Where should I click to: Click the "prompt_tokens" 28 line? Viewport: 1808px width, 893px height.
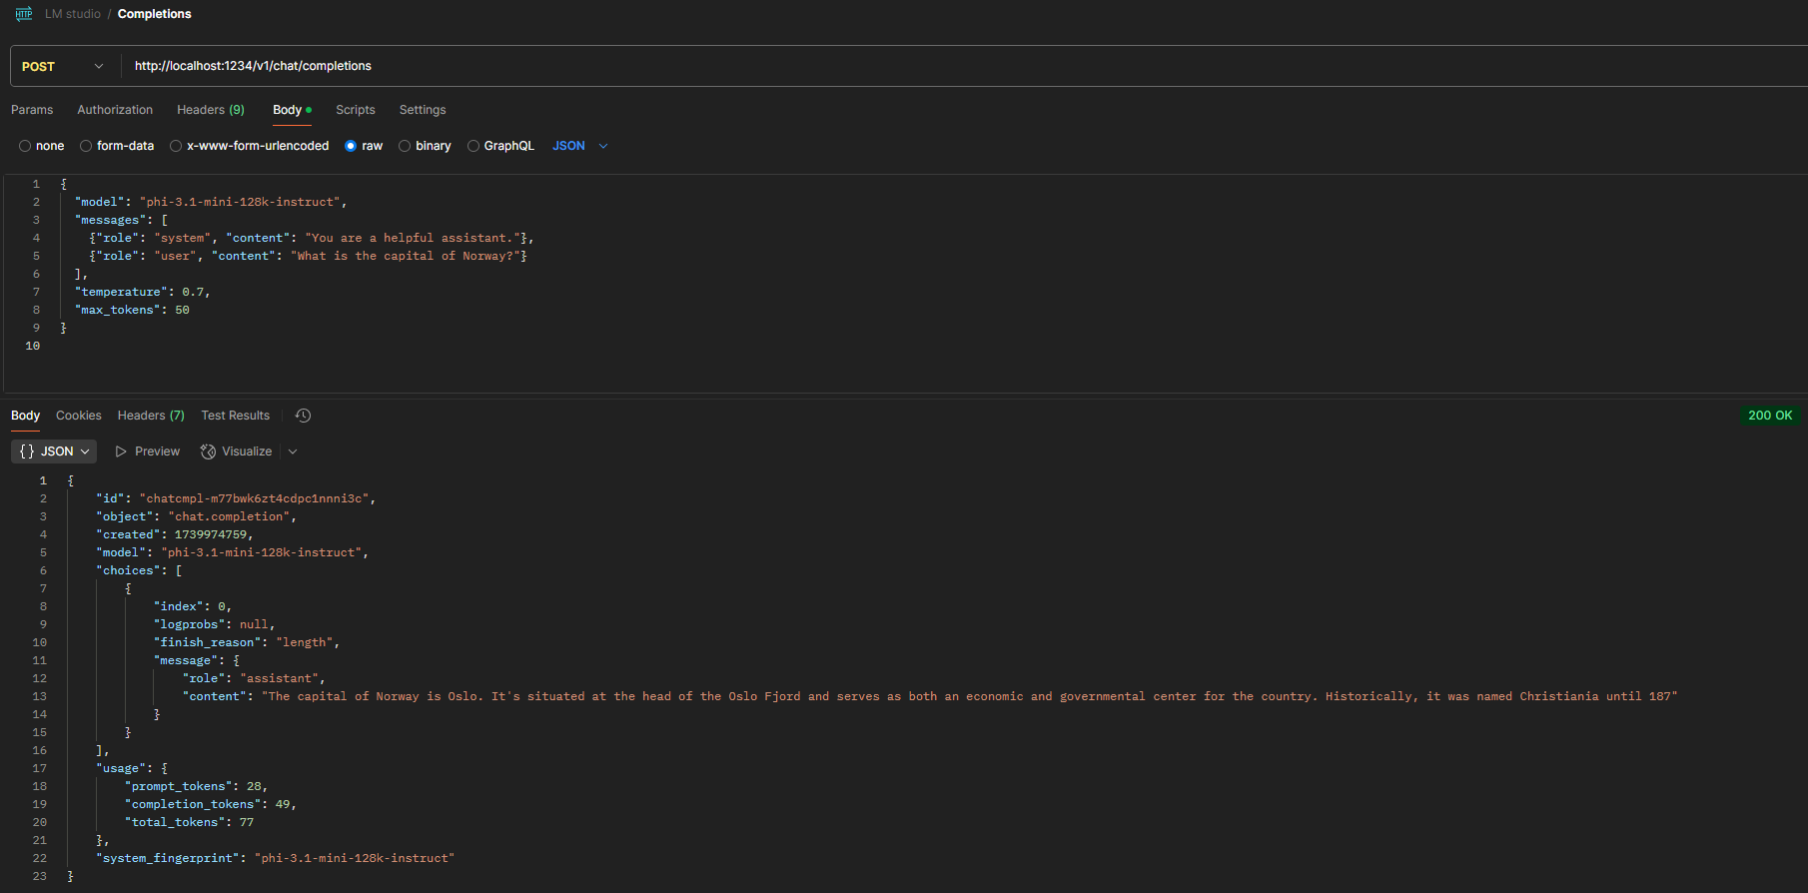[x=196, y=786]
